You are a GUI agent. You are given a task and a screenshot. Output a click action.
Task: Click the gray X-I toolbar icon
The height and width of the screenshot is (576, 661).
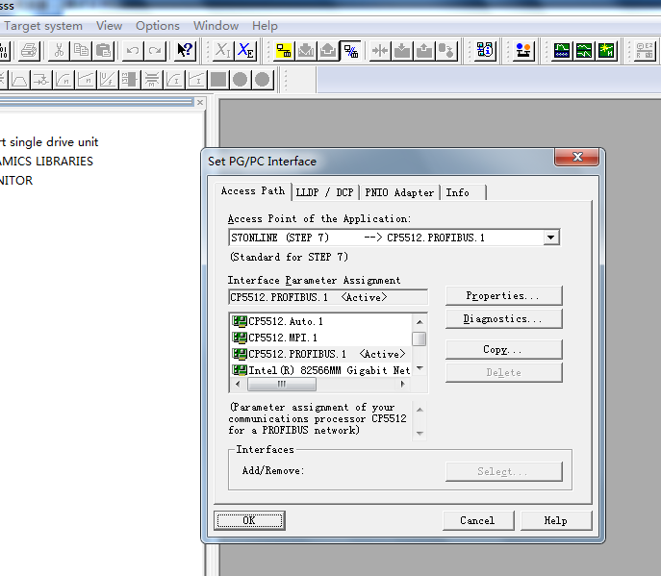pos(222,51)
